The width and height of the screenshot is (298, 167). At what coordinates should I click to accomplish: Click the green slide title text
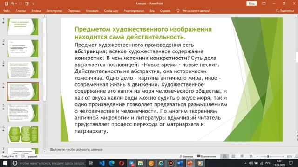click(x=143, y=33)
